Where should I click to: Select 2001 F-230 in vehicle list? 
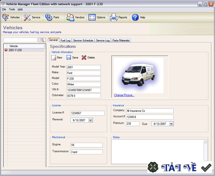pos(15,50)
